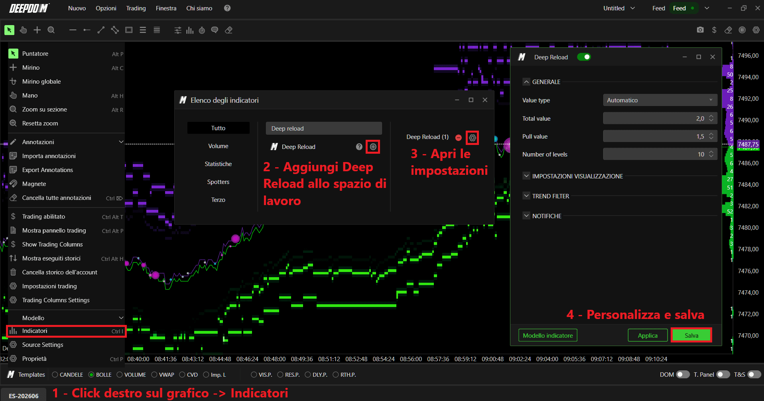This screenshot has width=764, height=401.
Task: Toggle the DOM switch
Action: (683, 374)
